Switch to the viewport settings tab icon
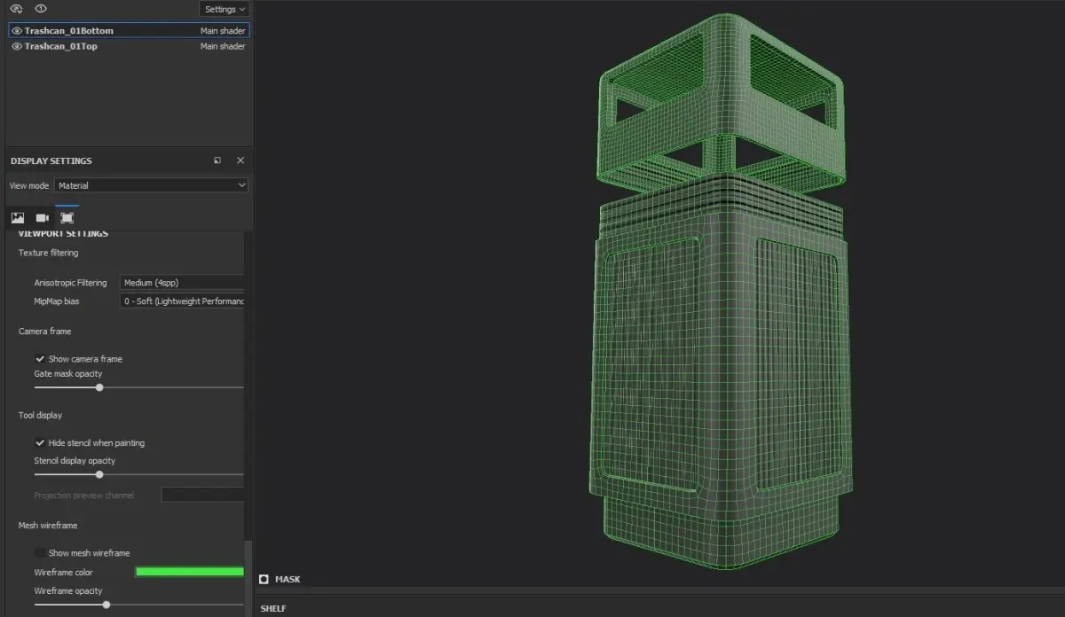The height and width of the screenshot is (617, 1065). 67,217
